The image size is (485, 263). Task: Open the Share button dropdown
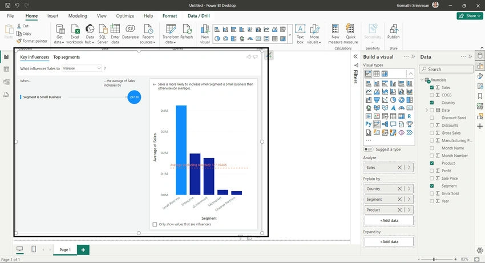tap(470, 16)
